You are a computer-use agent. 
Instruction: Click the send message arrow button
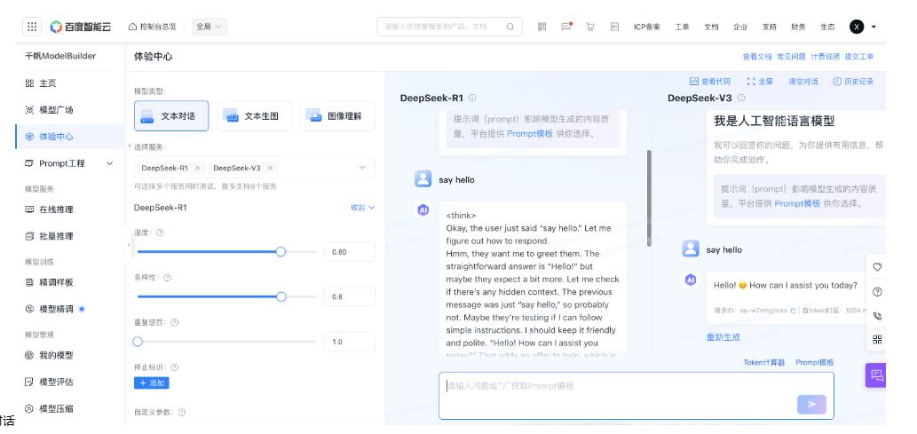tap(810, 404)
